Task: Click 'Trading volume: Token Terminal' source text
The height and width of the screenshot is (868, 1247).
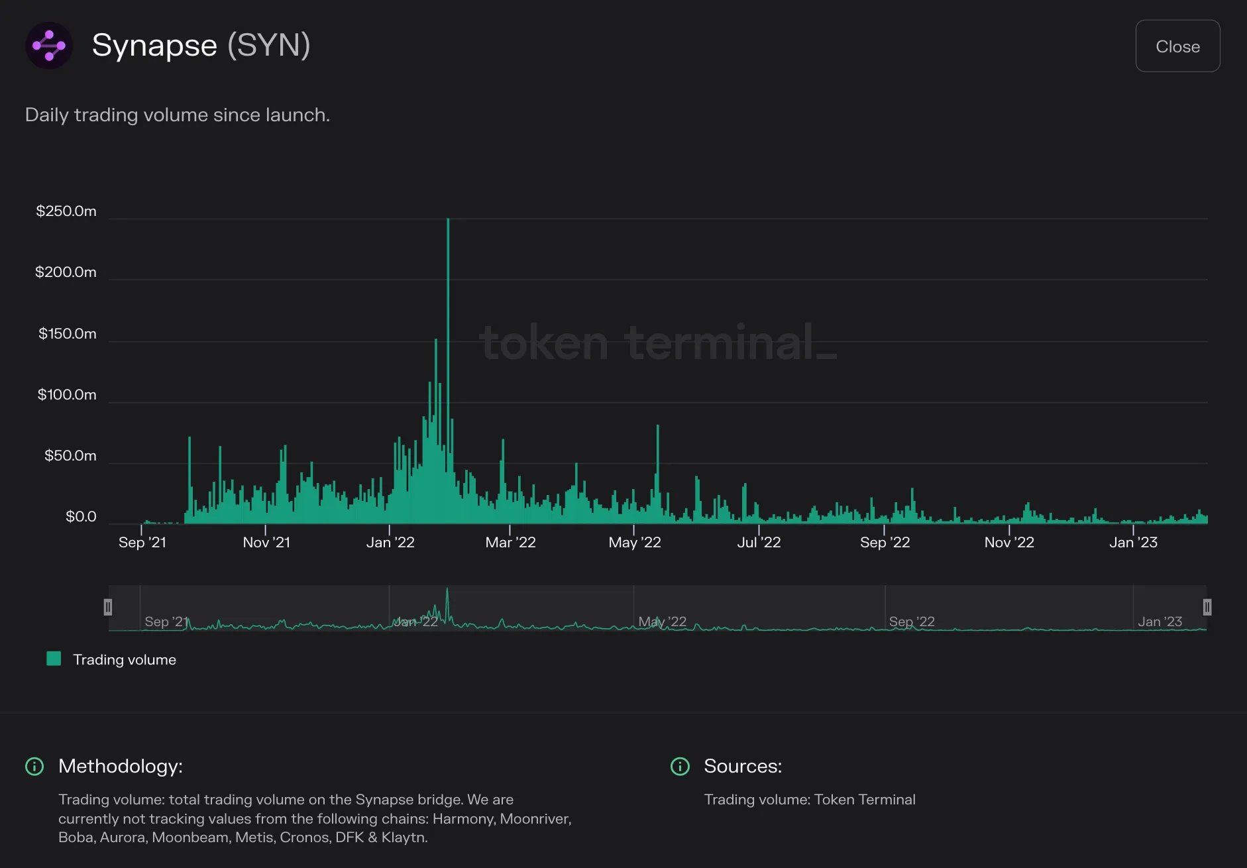Action: click(810, 799)
